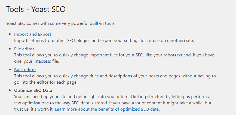Click the 'Tools - Yoast SEO' page heading
The height and width of the screenshot is (115, 236).
pos(36,9)
